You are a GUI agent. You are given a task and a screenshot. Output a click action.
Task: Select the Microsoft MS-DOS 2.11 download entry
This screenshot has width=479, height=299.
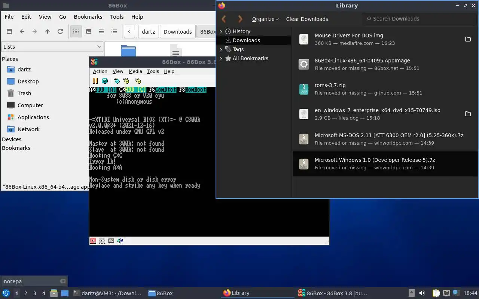pos(385,139)
